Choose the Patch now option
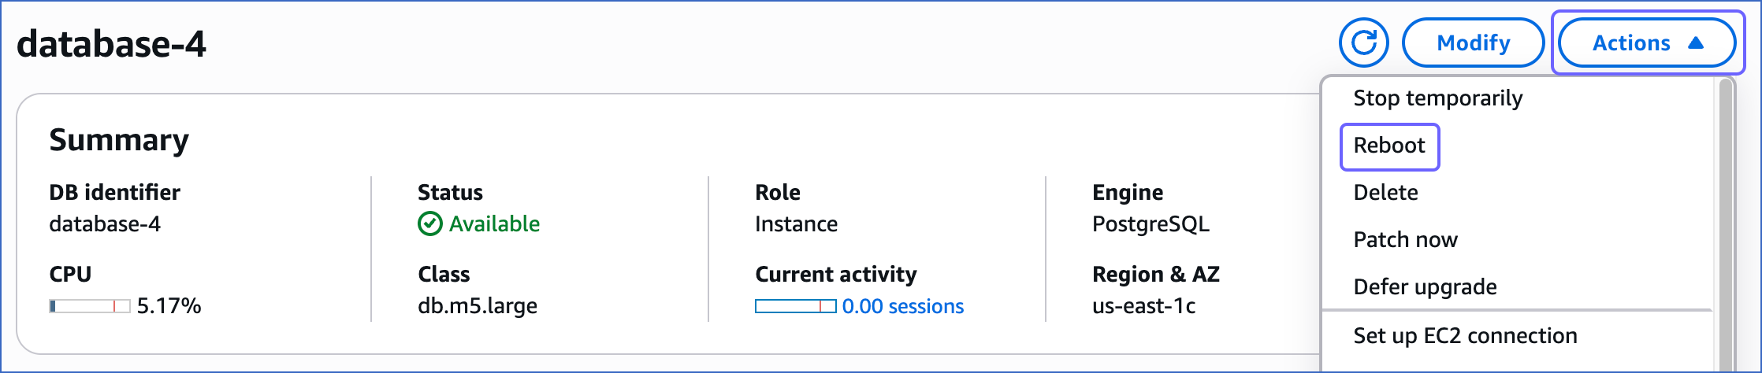 pyautogui.click(x=1405, y=240)
